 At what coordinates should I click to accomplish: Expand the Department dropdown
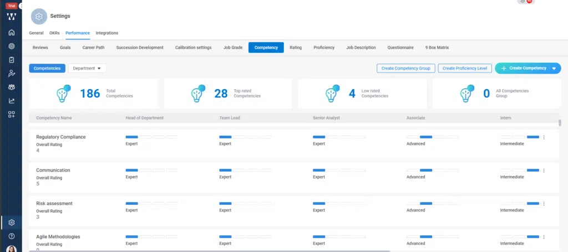87,68
